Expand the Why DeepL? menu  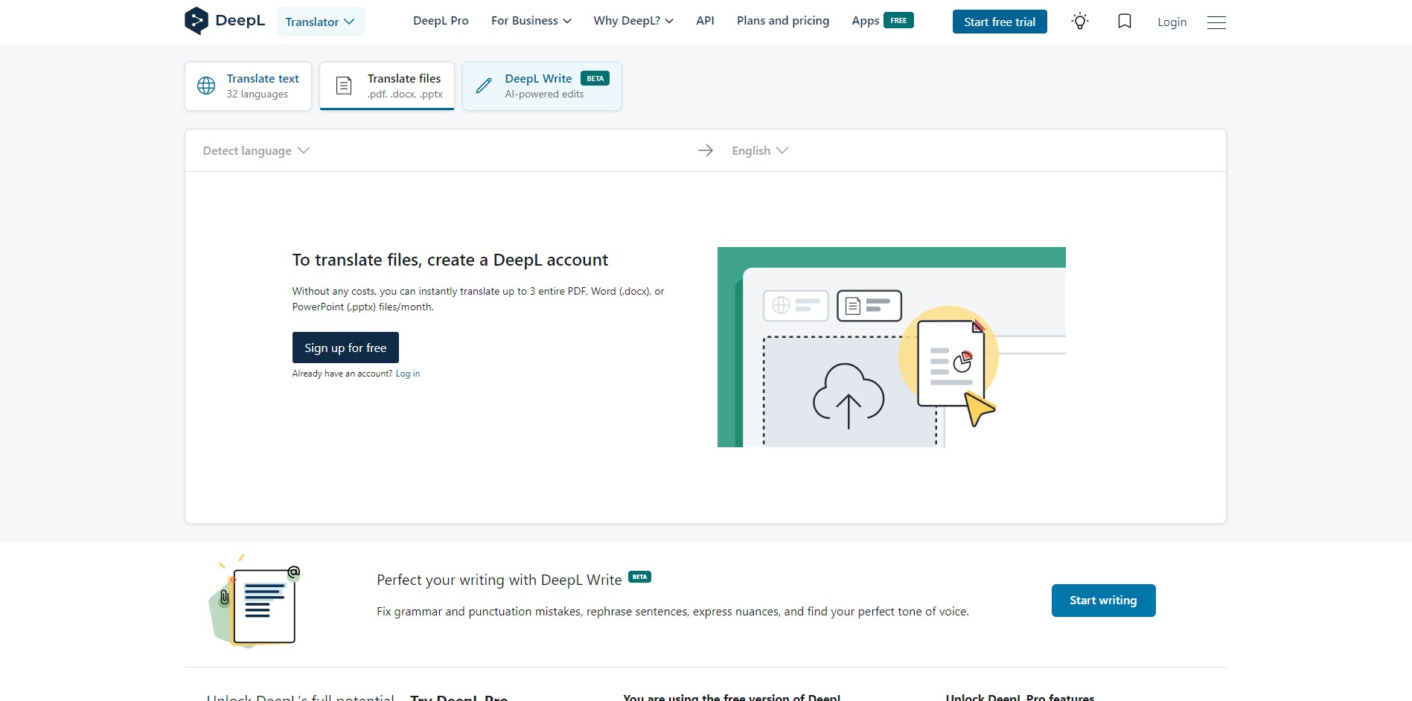(633, 21)
